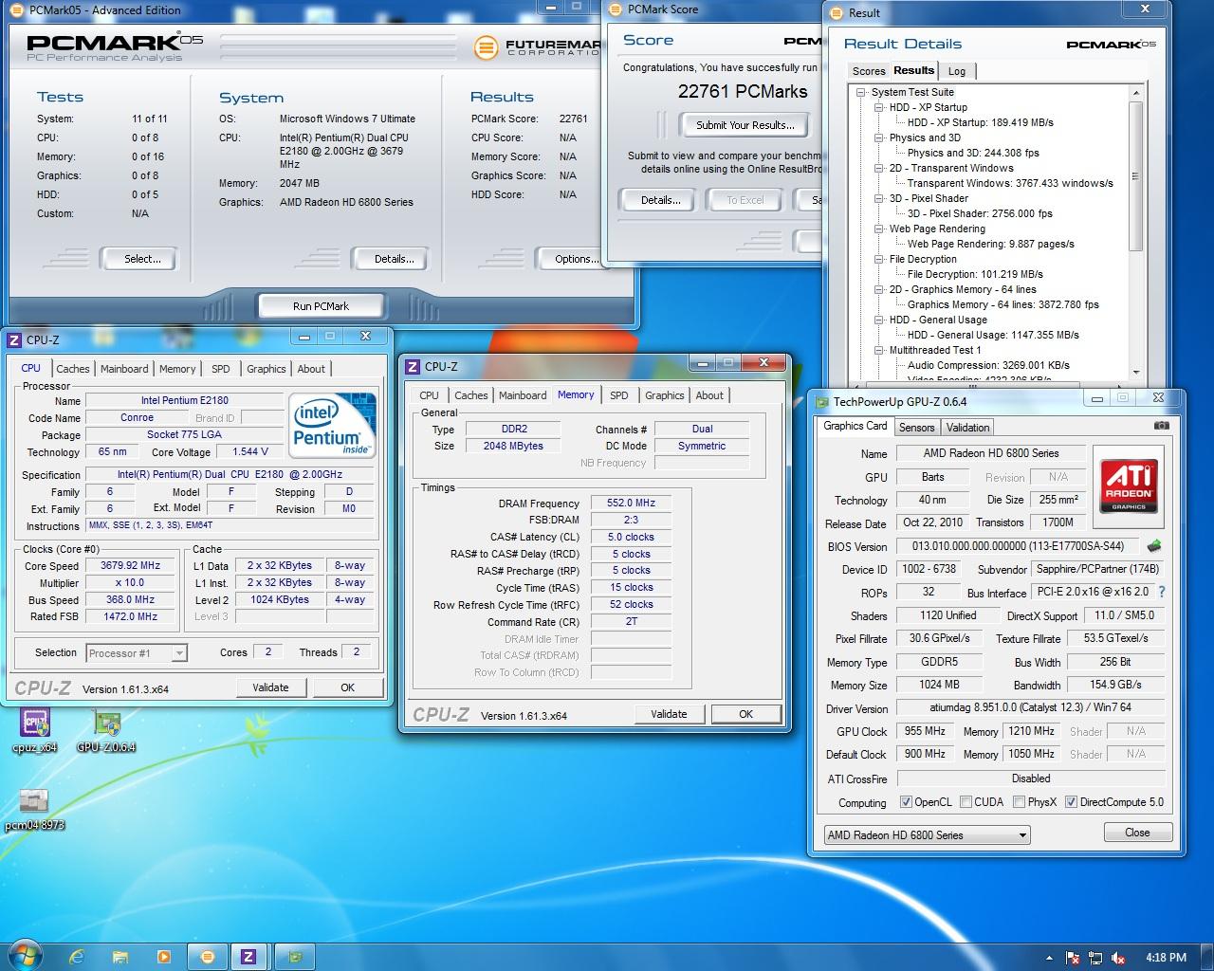The image size is (1214, 971).
Task: Toggle the PhysX checkbox
Action: [x=1019, y=802]
